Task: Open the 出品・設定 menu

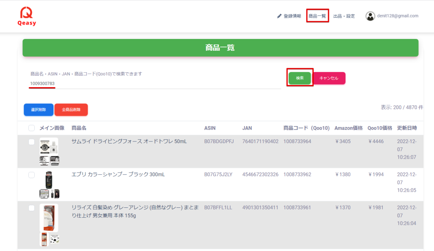Action: click(x=344, y=16)
